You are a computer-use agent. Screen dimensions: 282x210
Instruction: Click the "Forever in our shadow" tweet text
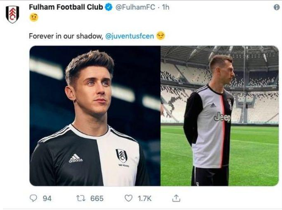tap(65, 36)
